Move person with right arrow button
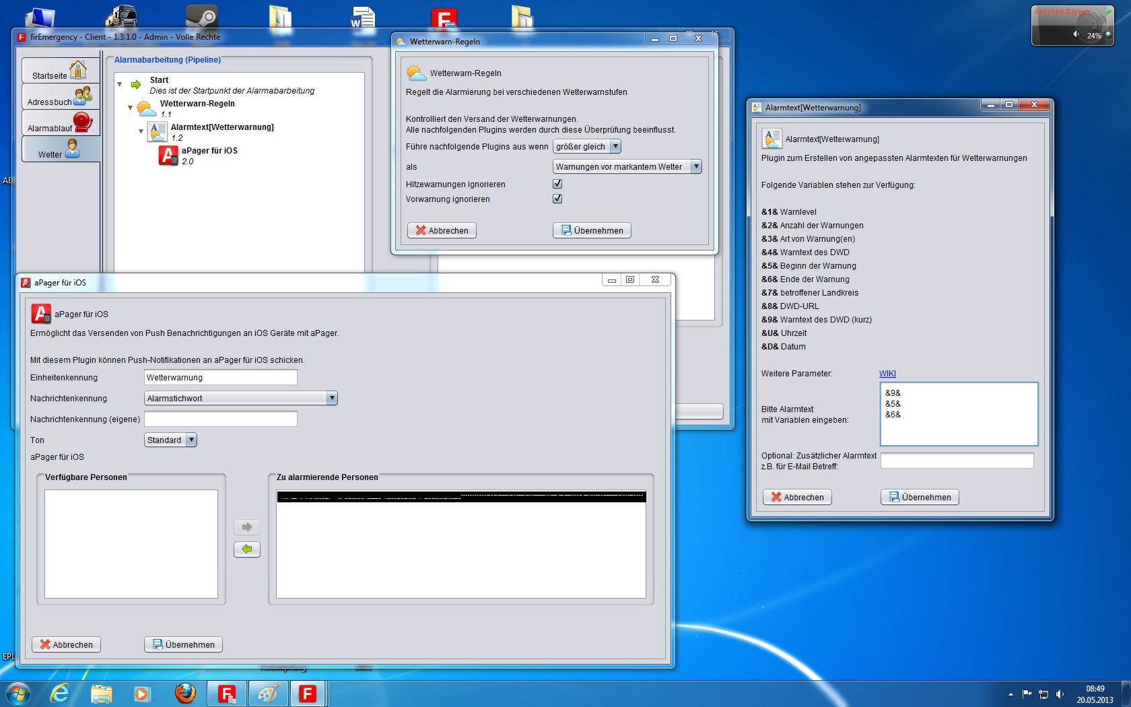The image size is (1131, 707). (247, 527)
